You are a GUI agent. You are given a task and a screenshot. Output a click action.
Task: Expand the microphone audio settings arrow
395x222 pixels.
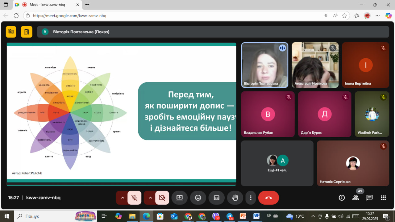[122, 198]
